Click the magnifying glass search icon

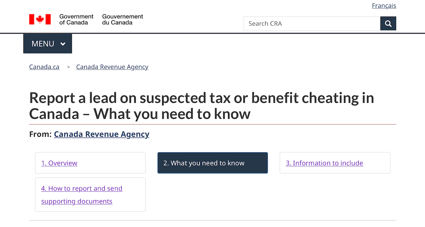click(388, 24)
